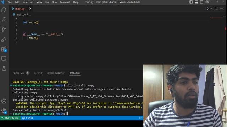Viewport: 227px width, 127px height.
Task: Open the Accounts menu icon
Action: click(x=4, y=101)
